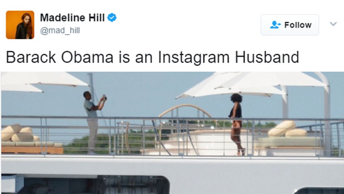Open the Madeline Hill display name link
Screen dimensions: 344x194
point(72,18)
